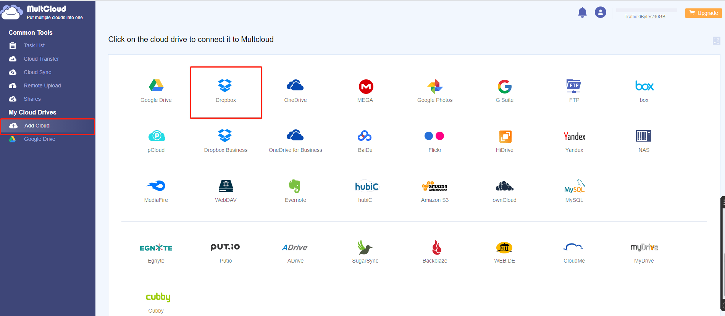
Task: Open Task List in sidebar
Action: (x=34, y=45)
